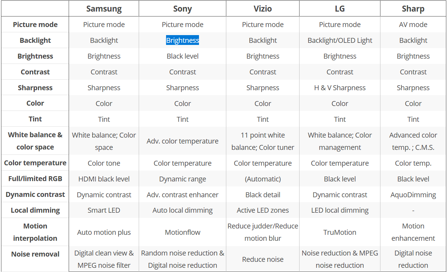
Task: Click the Adv. contrast enhancer cell
Action: [x=183, y=195]
